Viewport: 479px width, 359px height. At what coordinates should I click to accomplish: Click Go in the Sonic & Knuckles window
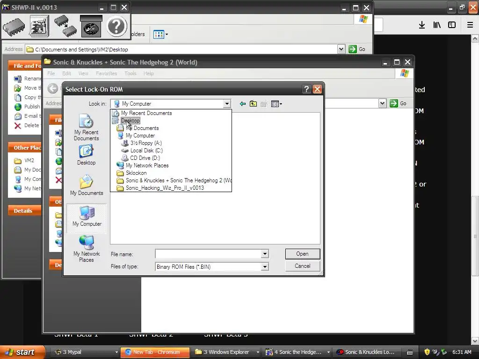point(398,103)
